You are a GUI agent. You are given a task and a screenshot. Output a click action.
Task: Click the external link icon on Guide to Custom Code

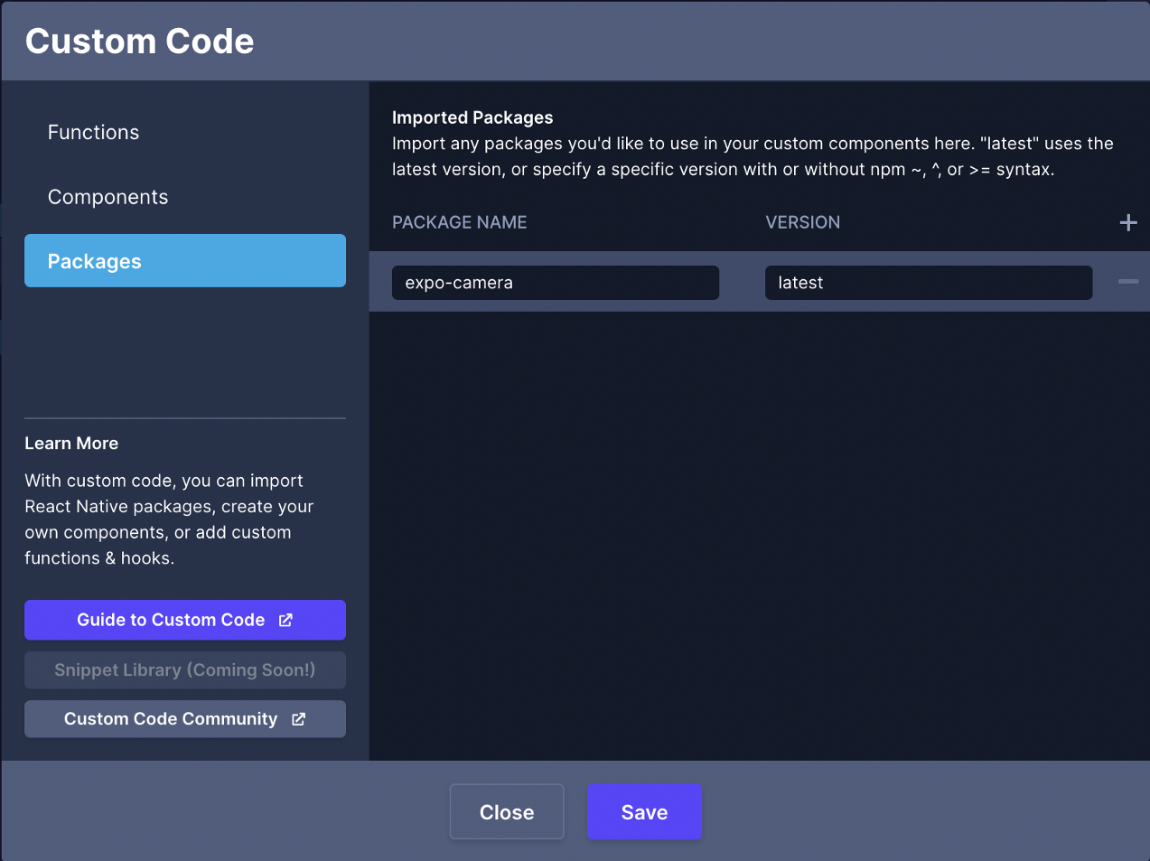tap(285, 620)
